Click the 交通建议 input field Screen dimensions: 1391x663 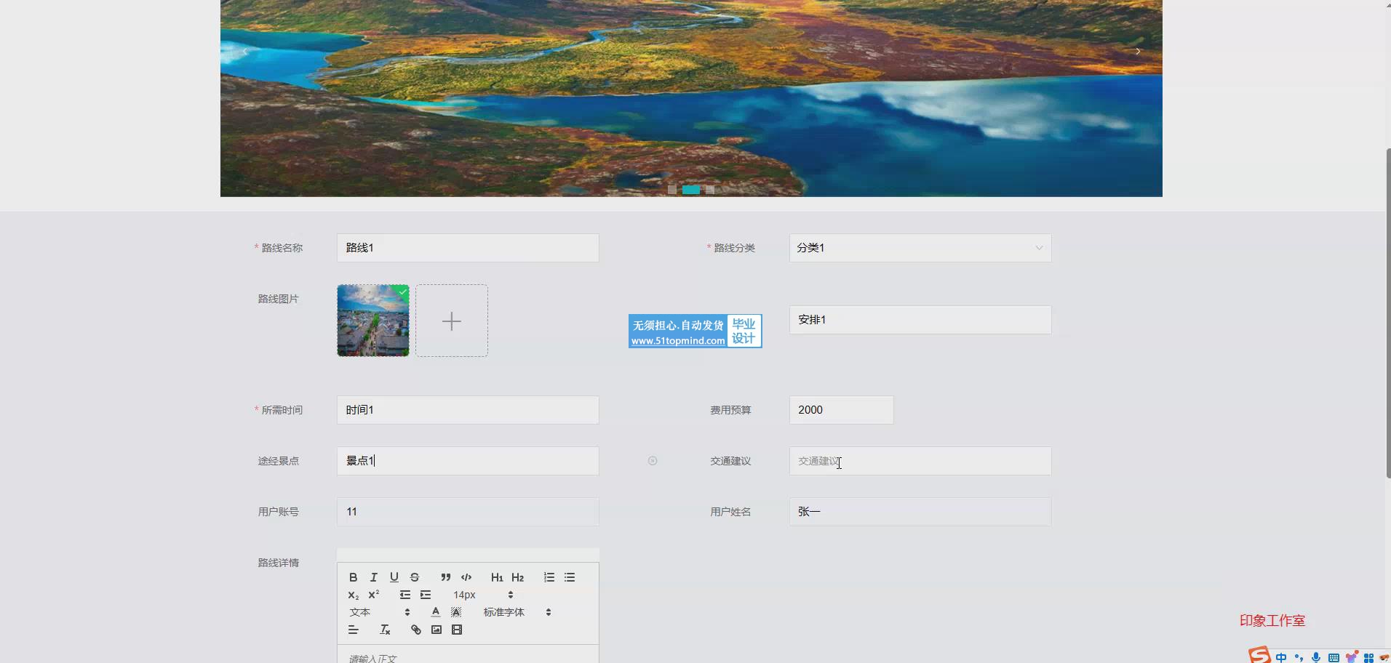[920, 461]
